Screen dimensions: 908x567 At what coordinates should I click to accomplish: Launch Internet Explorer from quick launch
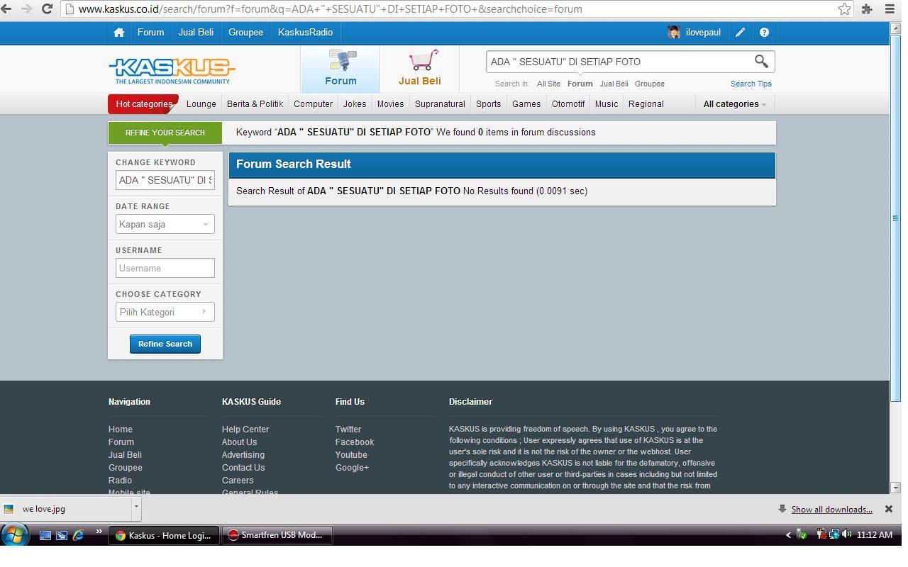click(x=78, y=535)
